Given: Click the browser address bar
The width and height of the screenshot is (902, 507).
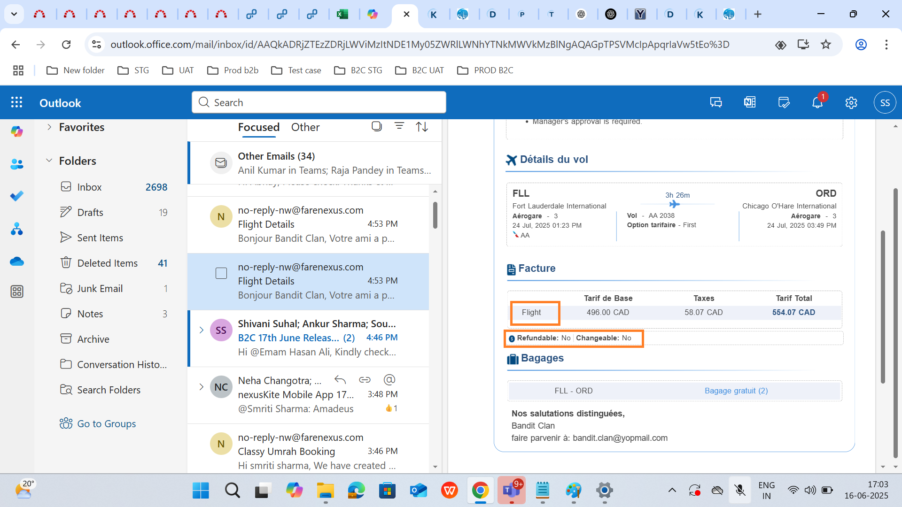Looking at the screenshot, I should click(x=420, y=45).
